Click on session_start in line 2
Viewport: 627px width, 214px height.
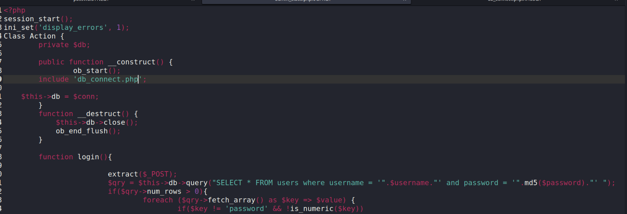pos(32,19)
